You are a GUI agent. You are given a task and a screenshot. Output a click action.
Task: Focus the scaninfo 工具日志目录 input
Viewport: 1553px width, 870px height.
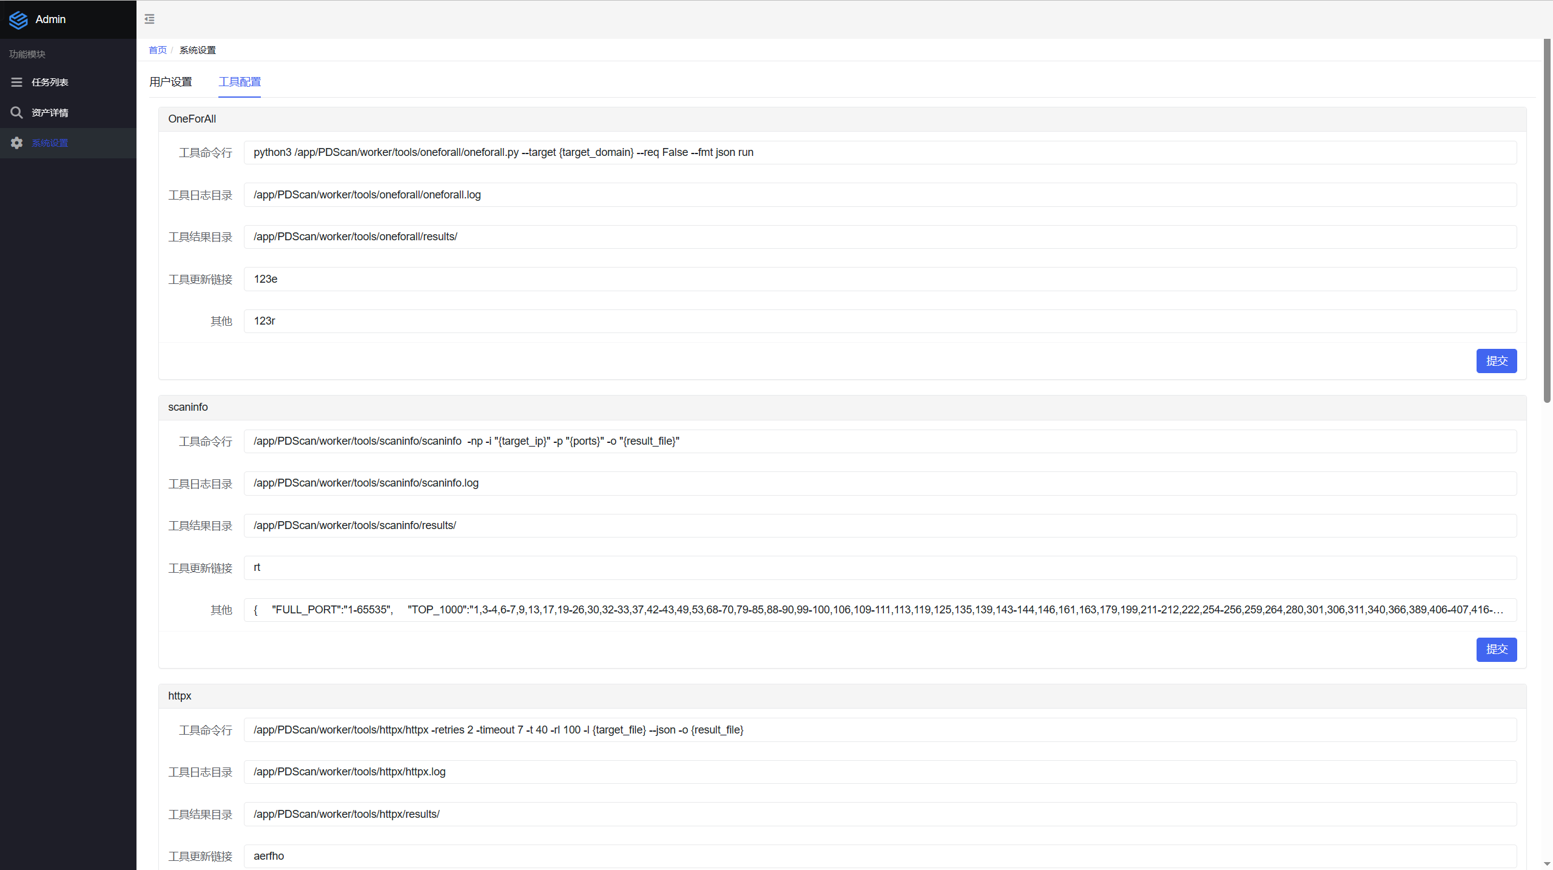[x=880, y=484]
